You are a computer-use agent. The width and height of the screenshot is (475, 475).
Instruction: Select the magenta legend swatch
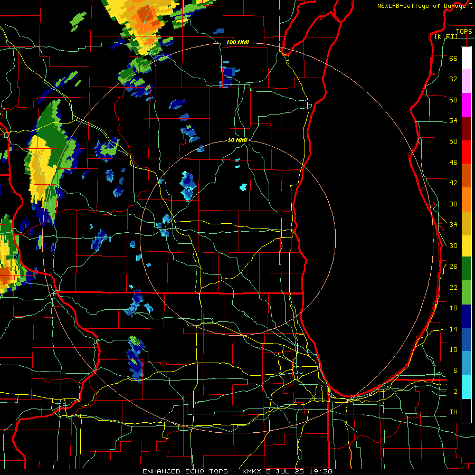tap(466, 105)
